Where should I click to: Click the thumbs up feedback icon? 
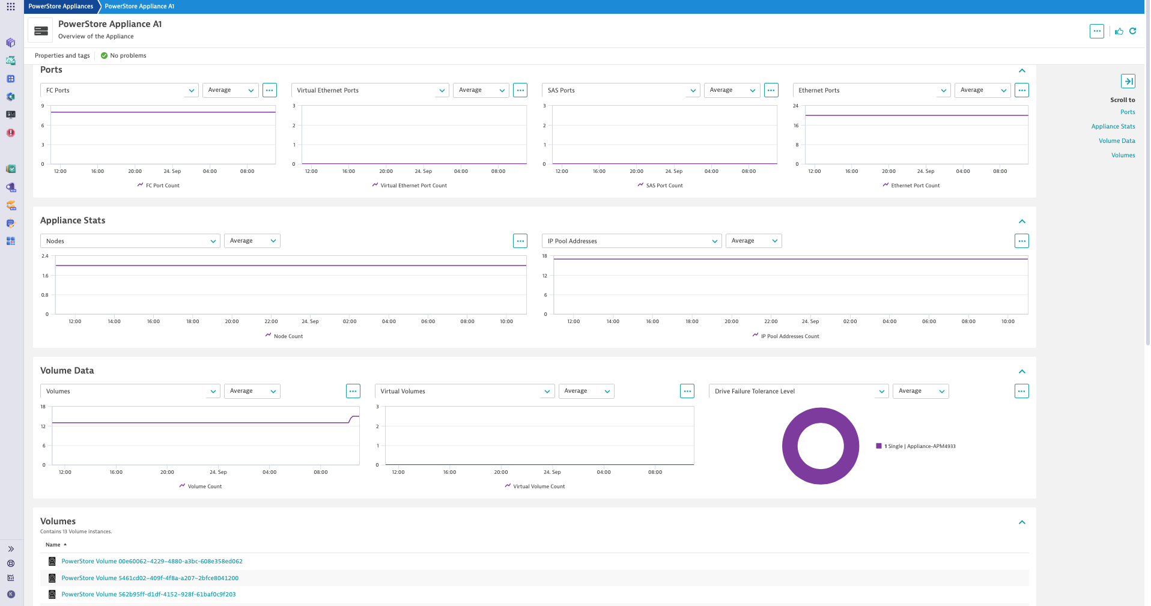click(1119, 31)
